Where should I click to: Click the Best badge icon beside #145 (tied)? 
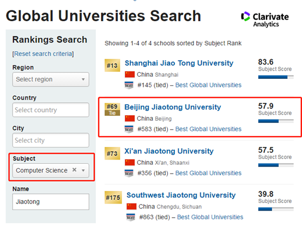pos(129,85)
